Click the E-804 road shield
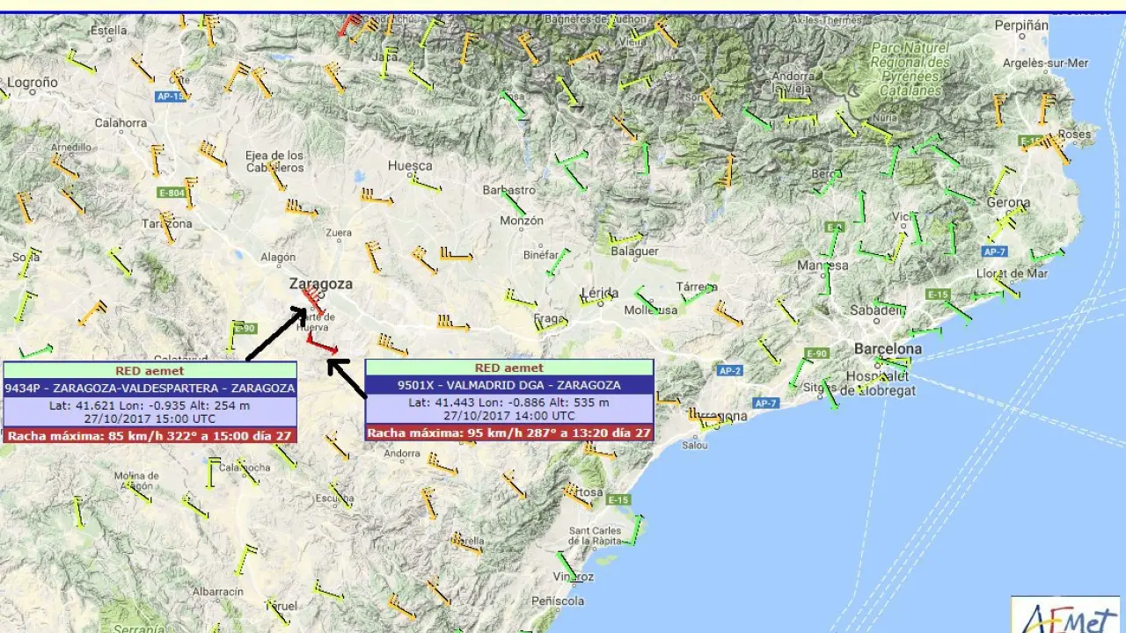 171,193
